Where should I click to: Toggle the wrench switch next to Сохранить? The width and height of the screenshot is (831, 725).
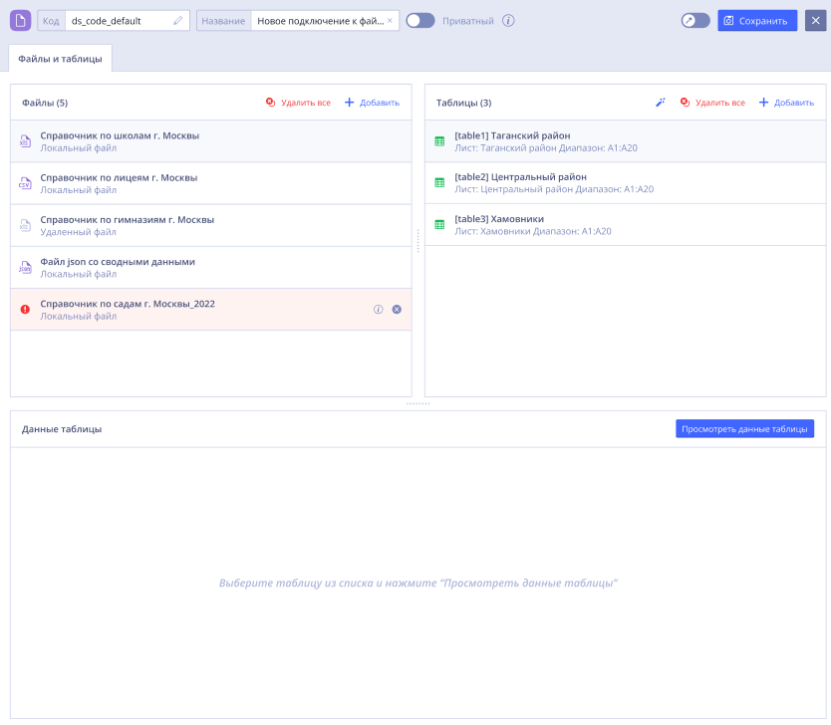(695, 21)
